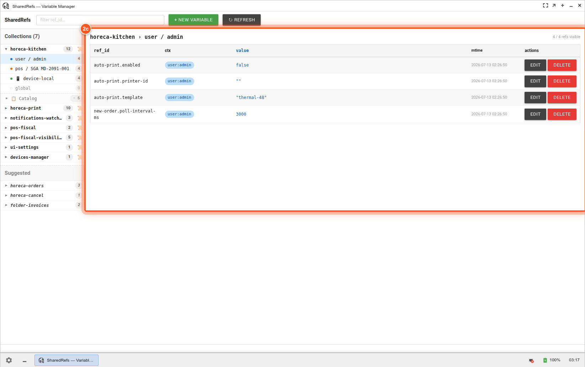The height and width of the screenshot is (367, 585).
Task: Click the ref_id column header
Action: (x=101, y=51)
